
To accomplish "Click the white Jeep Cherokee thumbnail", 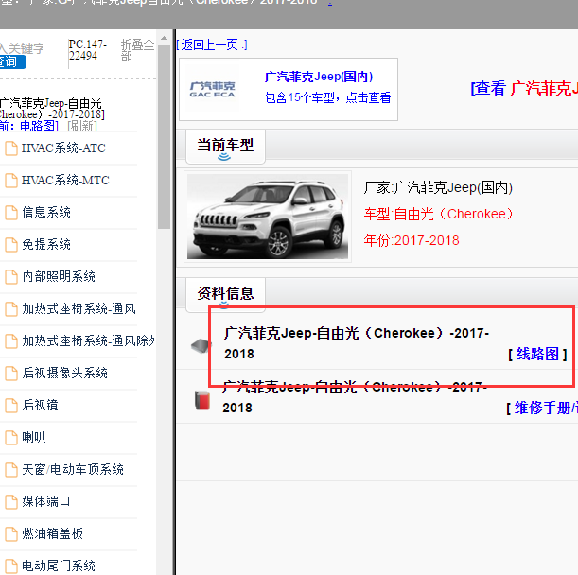I will click(268, 217).
